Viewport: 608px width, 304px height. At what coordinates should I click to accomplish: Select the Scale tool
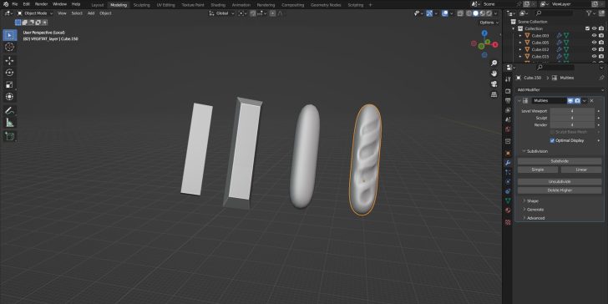(x=10, y=84)
